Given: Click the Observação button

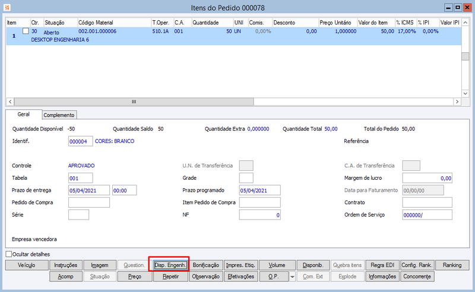Looking at the screenshot, I should coord(206,277).
